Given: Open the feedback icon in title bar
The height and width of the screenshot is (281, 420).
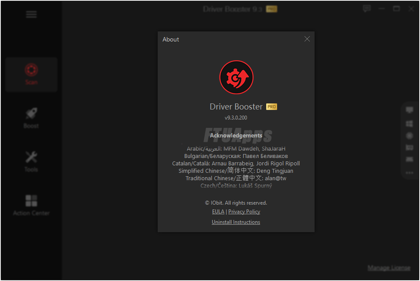Looking at the screenshot, I should pos(367,9).
